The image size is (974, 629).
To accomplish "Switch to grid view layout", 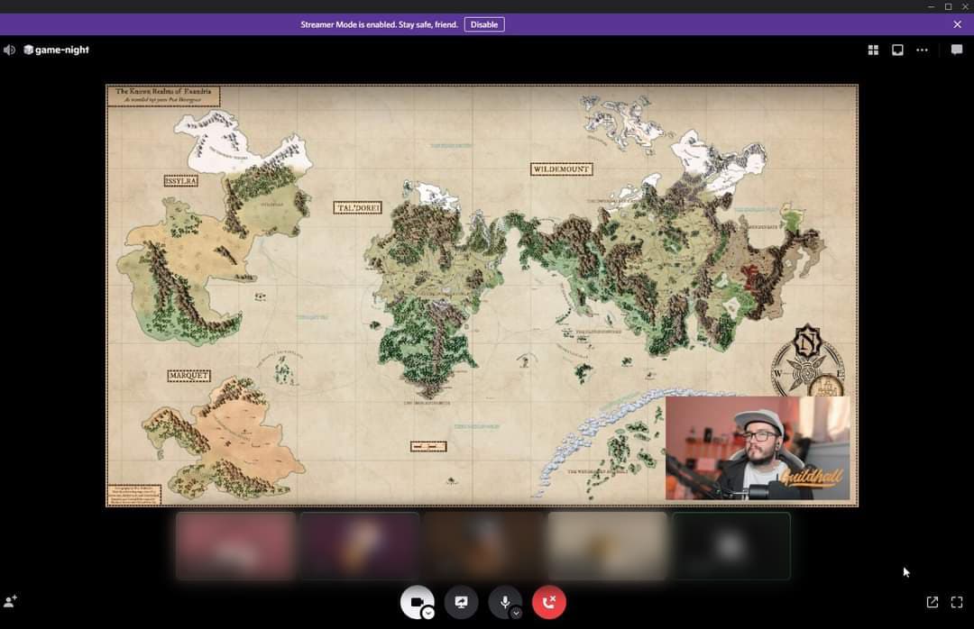I will coord(873,50).
